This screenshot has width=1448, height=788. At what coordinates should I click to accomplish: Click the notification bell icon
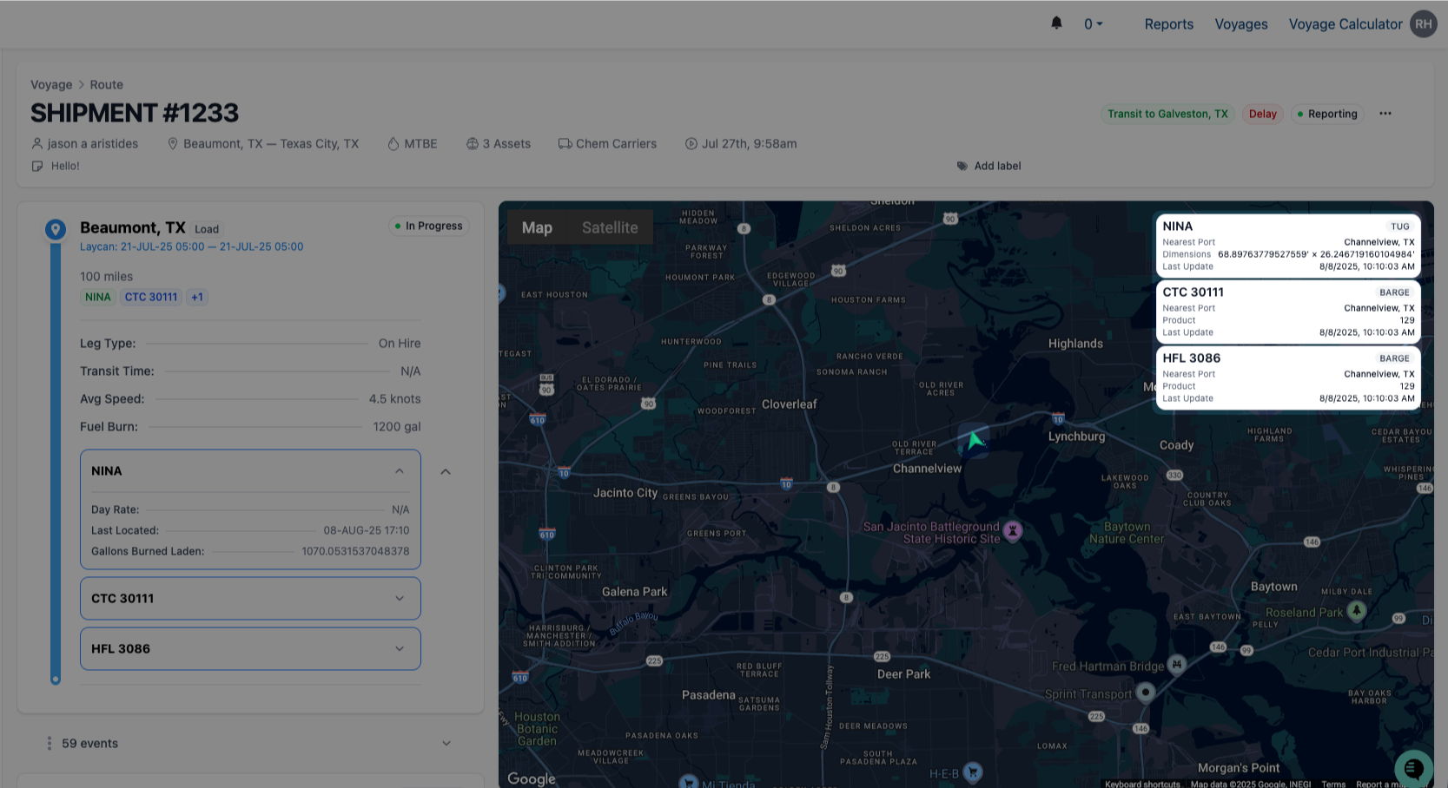tap(1056, 23)
